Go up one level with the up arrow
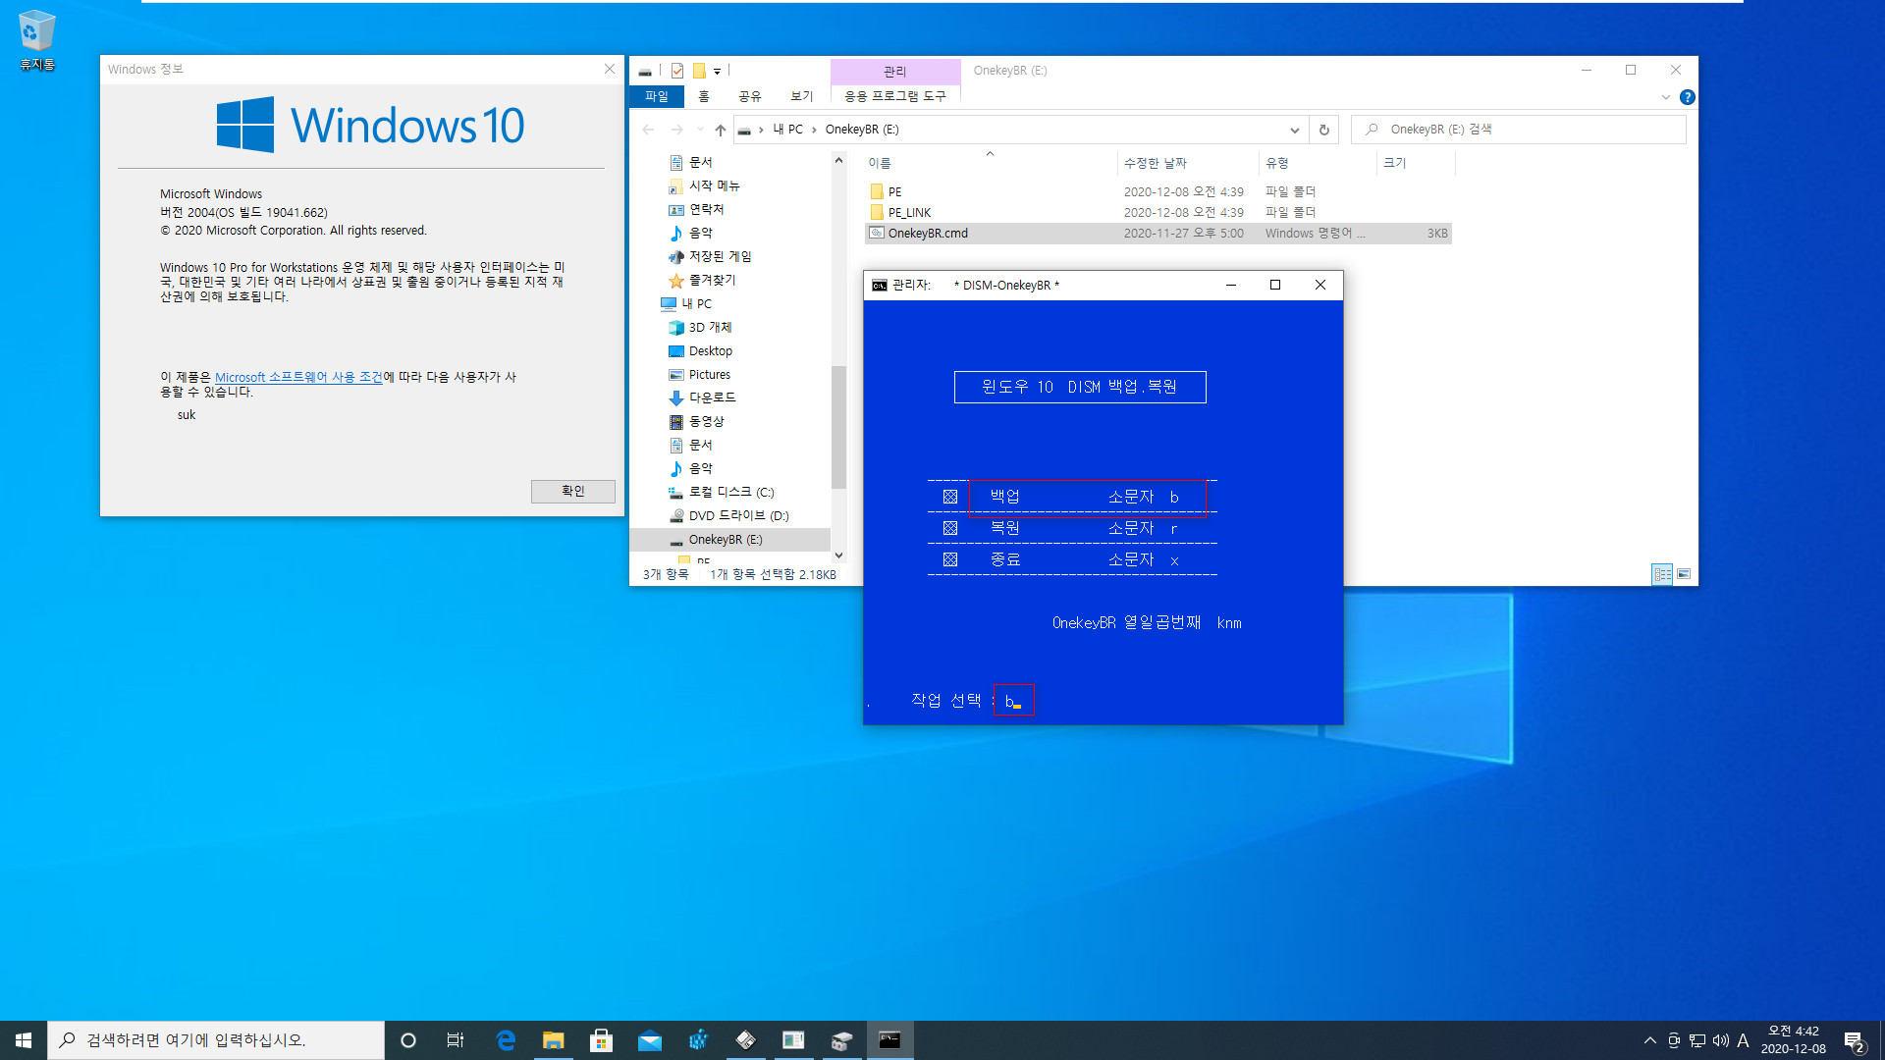The width and height of the screenshot is (1885, 1060). (x=721, y=130)
